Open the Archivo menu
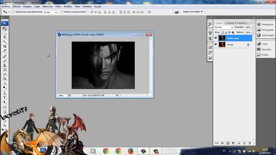276x155 pixels. point(6,6)
